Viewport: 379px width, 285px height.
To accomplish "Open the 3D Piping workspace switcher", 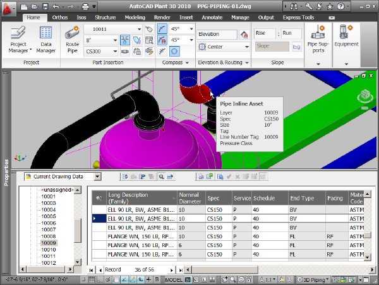I will [x=313, y=280].
